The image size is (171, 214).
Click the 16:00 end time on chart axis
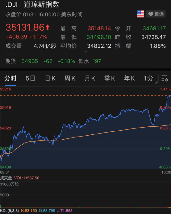coord(166,172)
